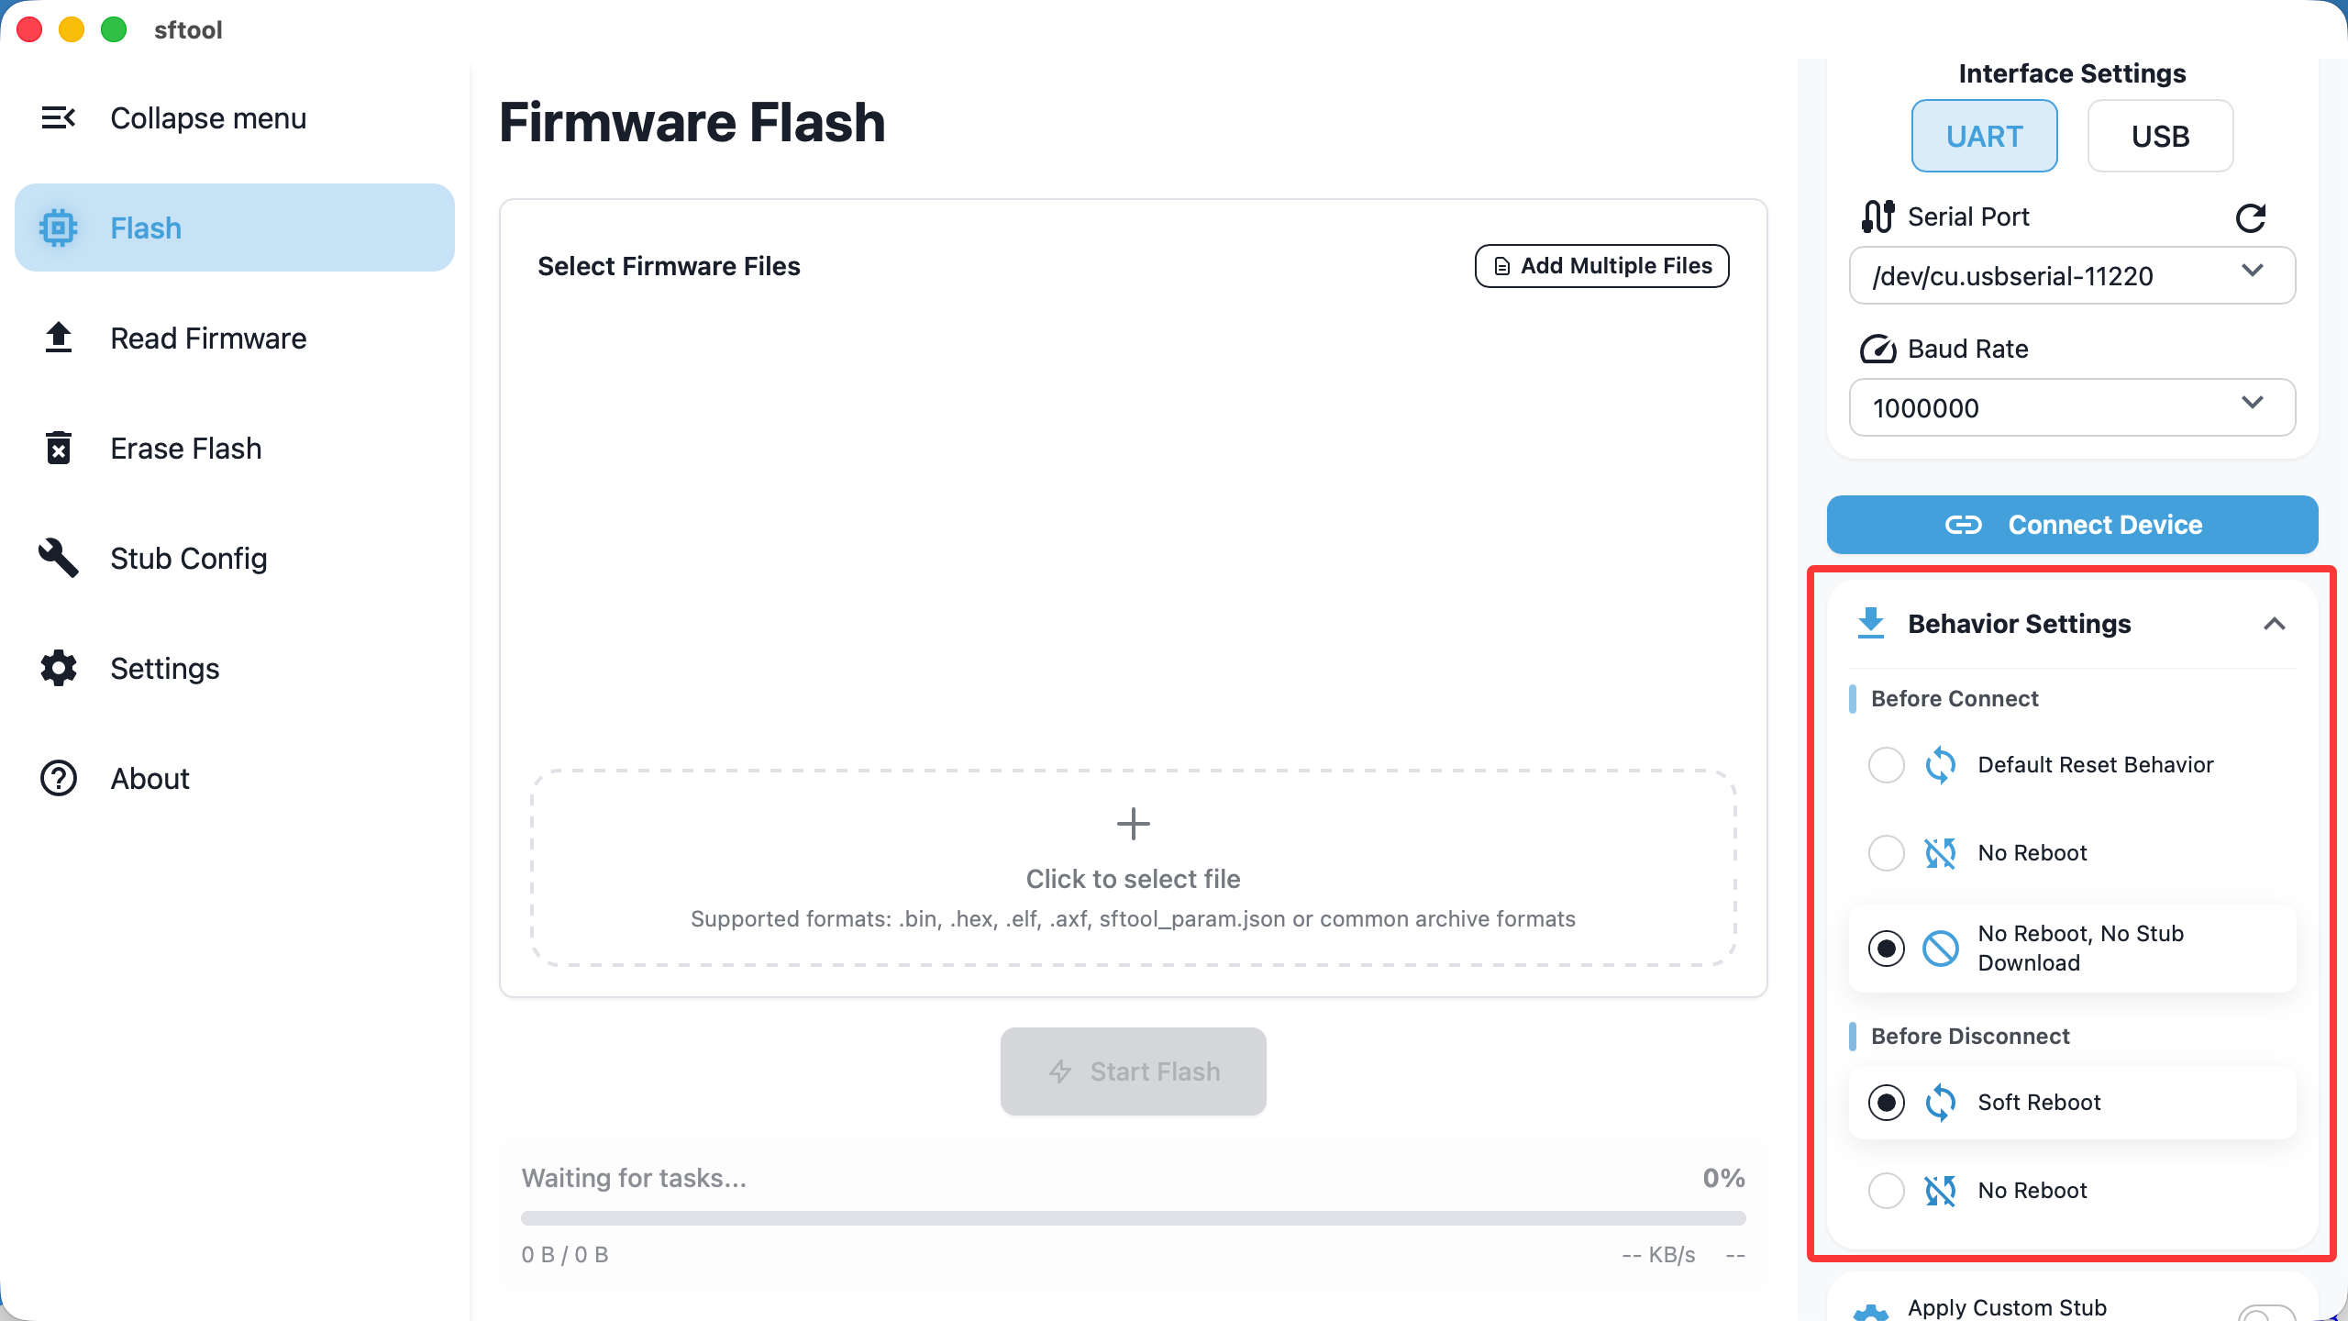The height and width of the screenshot is (1321, 2348).
Task: Open the Baud Rate dropdown
Action: tap(2071, 407)
